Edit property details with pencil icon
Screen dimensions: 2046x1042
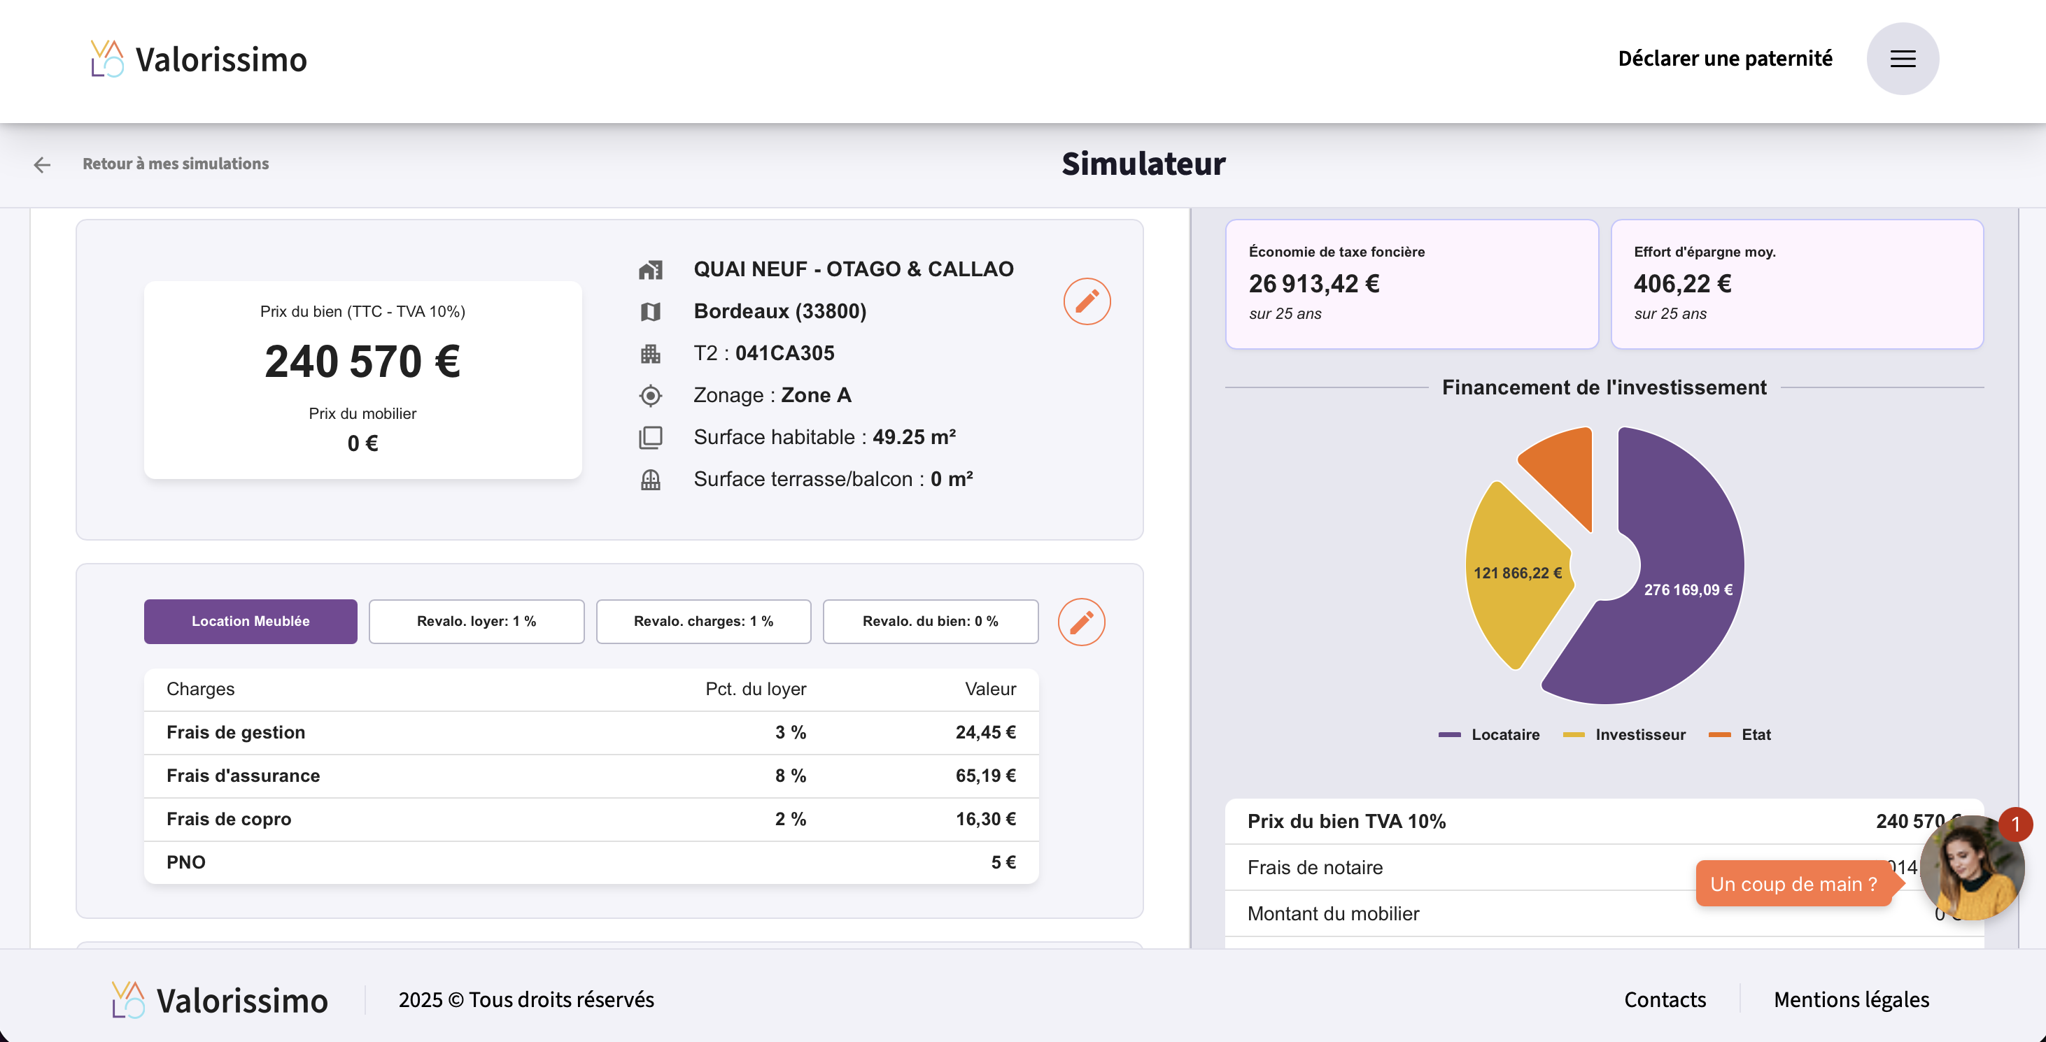1086,301
